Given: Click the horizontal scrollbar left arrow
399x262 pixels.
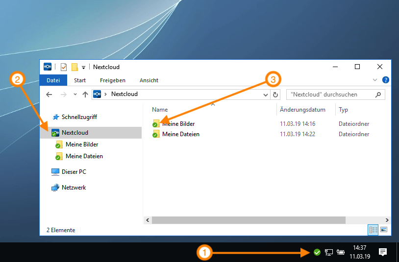Looking at the screenshot, I should (148, 220).
